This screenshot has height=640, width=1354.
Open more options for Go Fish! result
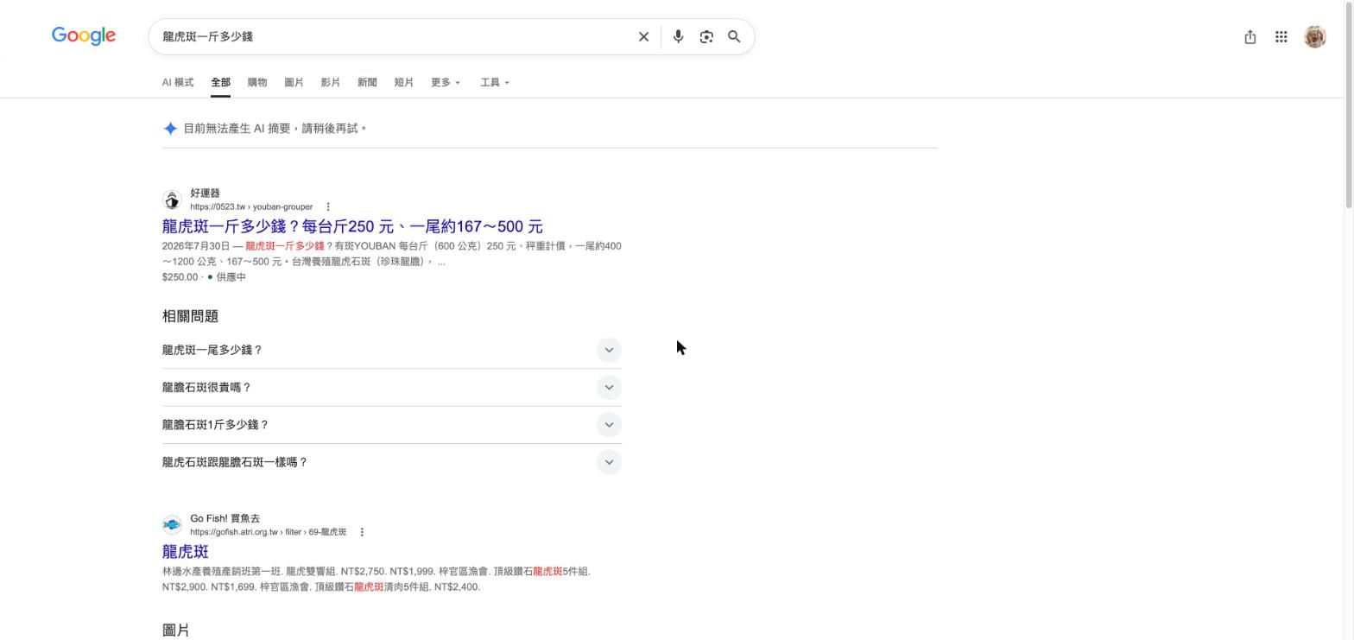[x=362, y=532]
